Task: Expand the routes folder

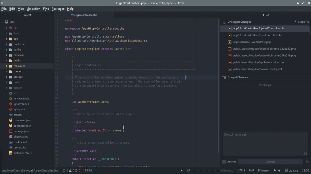Action: (x=7, y=71)
